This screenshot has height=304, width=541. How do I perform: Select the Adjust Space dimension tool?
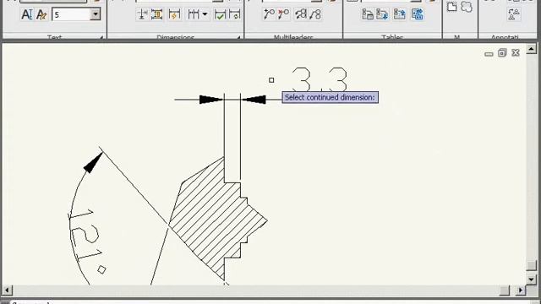pos(157,14)
